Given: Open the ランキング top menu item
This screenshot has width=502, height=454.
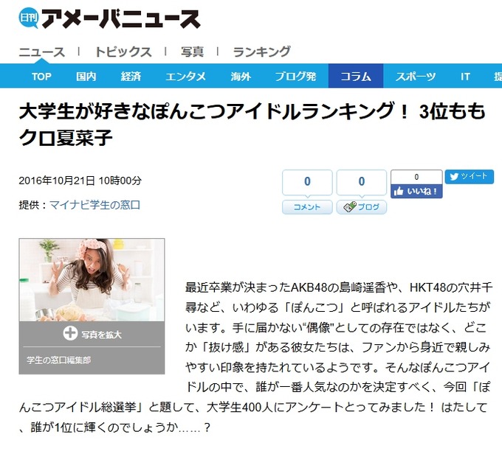Looking at the screenshot, I should tap(261, 52).
